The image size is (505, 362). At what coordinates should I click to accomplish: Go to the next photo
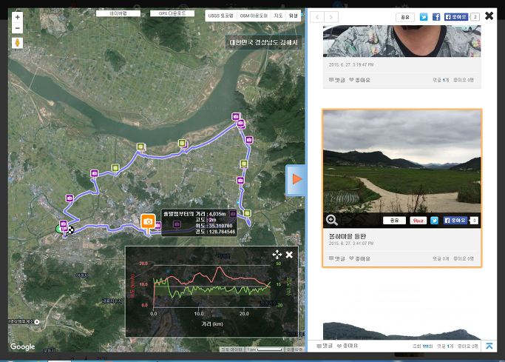[331, 17]
